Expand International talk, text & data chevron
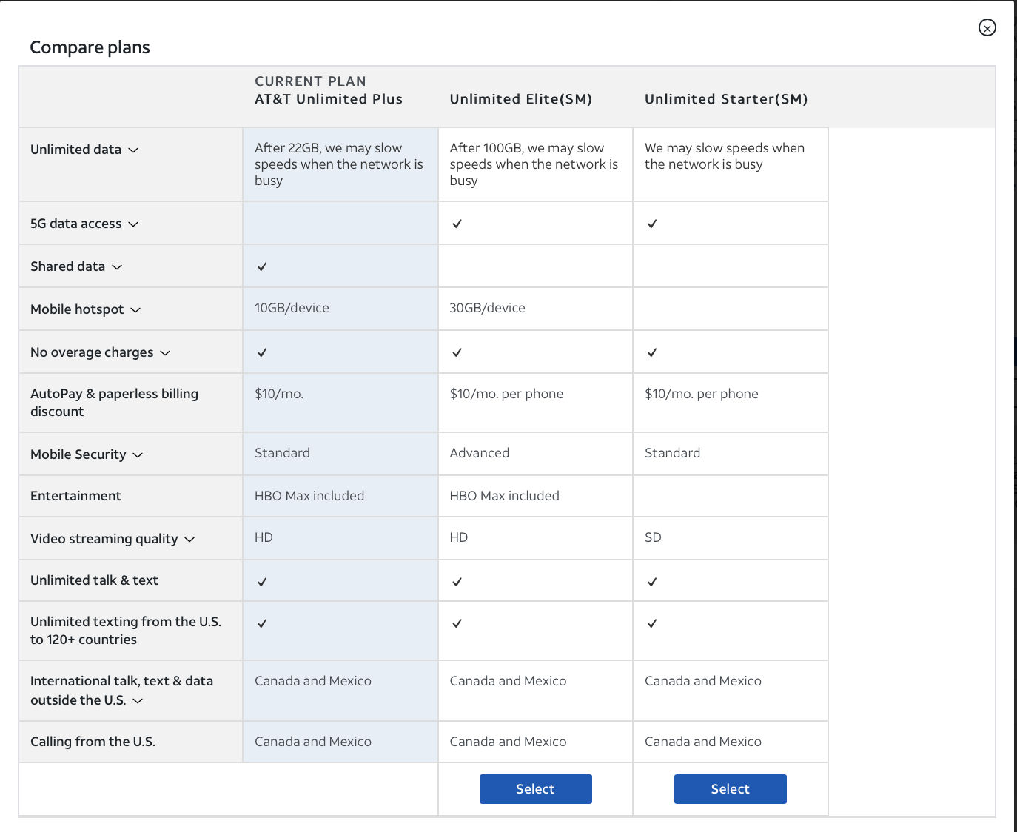Viewport: 1017px width, 832px height. tap(138, 701)
